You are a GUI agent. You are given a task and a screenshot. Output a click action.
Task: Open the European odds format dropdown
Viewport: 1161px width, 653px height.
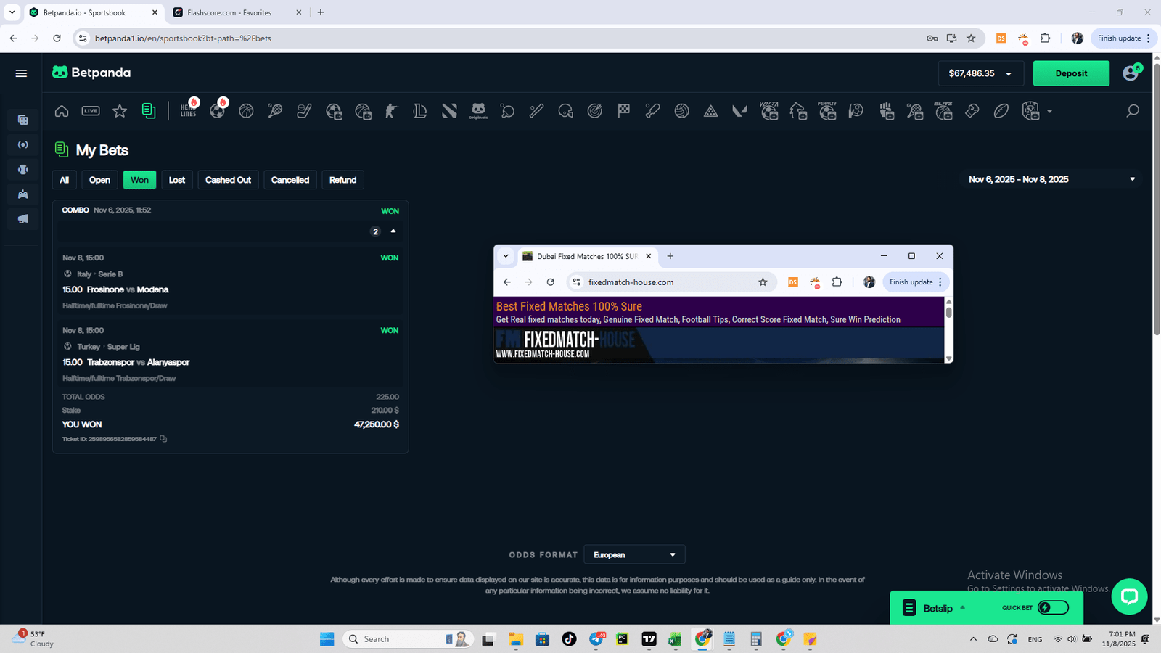coord(634,555)
